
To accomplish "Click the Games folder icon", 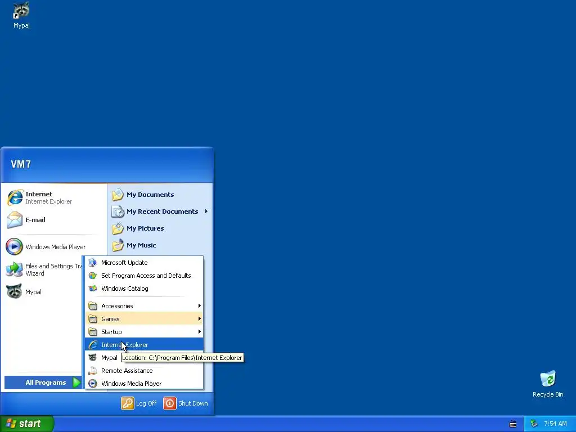I will 93,319.
